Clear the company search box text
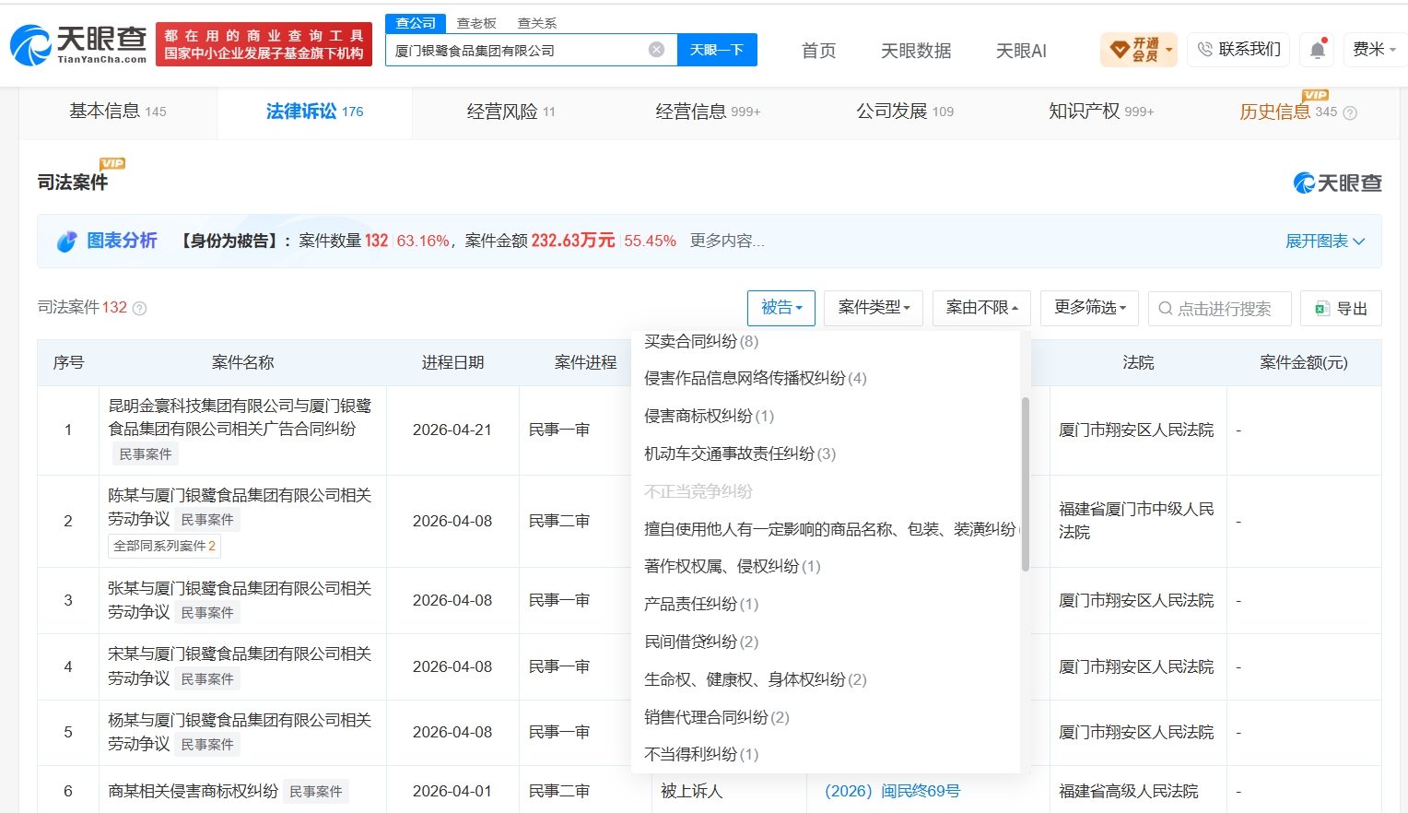The height and width of the screenshot is (813, 1408). tap(656, 50)
